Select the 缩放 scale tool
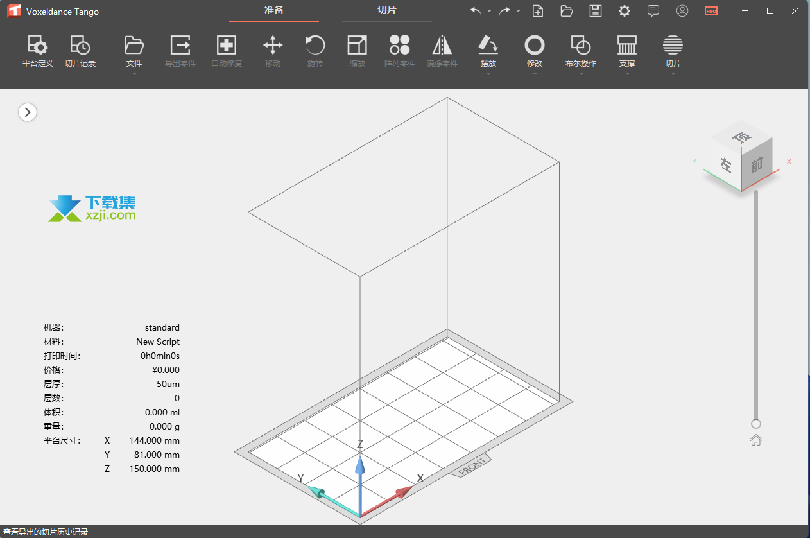The image size is (810, 538). (x=358, y=52)
